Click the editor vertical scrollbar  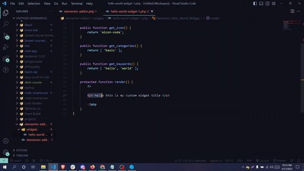[303, 77]
